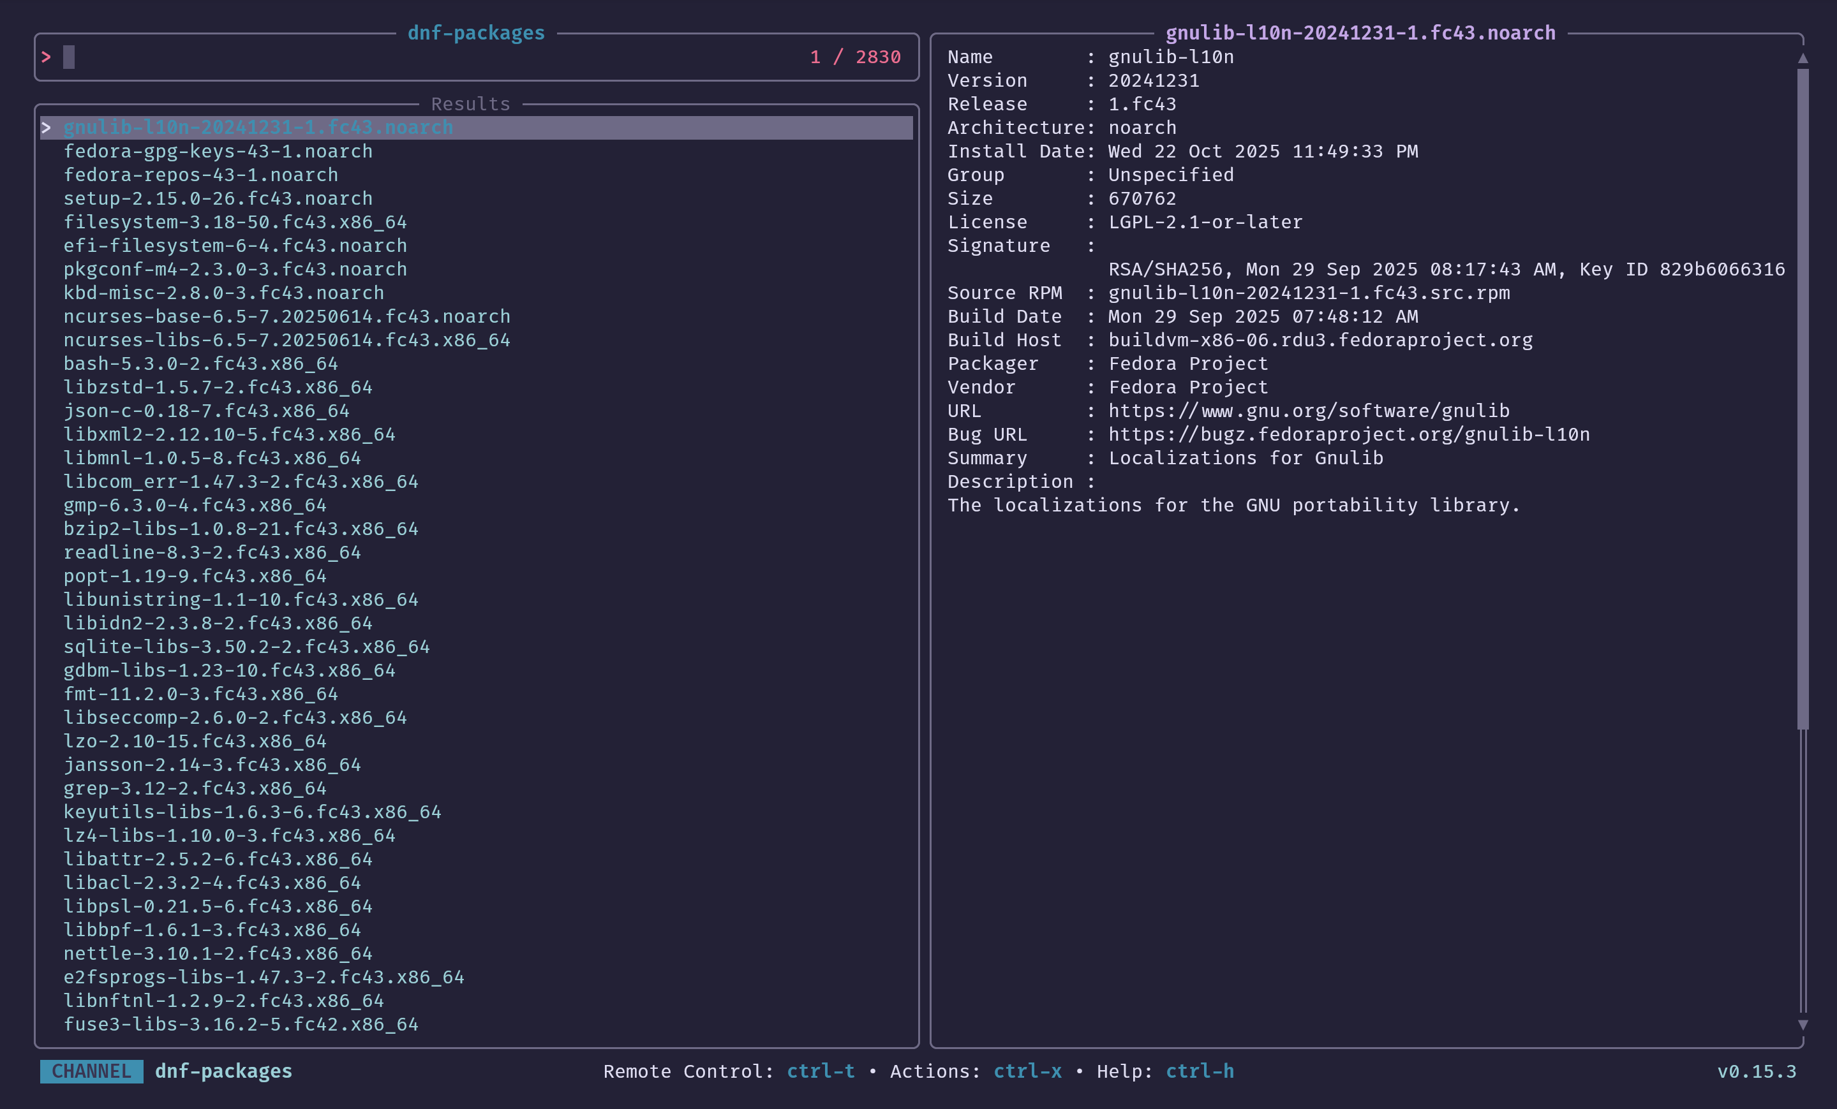Click the v0.15.3 version label
Image resolution: width=1837 pixels, height=1109 pixels.
1757,1071
